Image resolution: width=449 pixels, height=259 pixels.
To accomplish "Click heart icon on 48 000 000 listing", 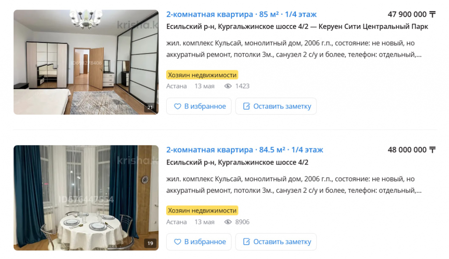I will [x=178, y=242].
